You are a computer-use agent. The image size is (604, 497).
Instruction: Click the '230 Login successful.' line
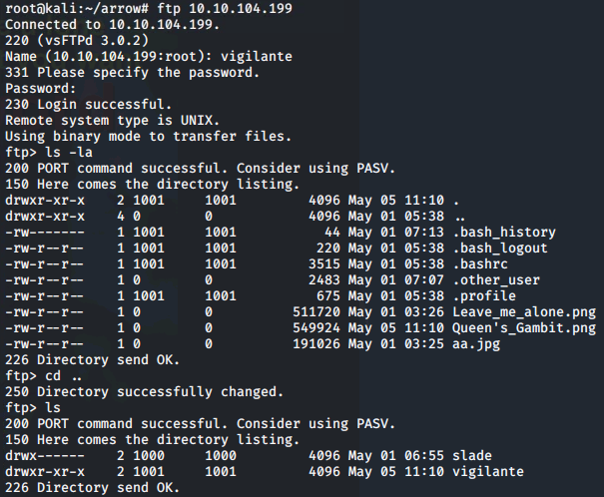(x=88, y=105)
